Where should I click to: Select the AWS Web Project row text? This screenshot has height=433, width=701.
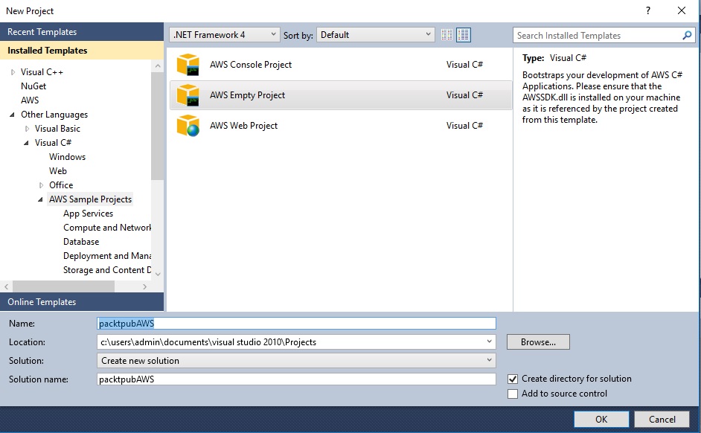(243, 126)
